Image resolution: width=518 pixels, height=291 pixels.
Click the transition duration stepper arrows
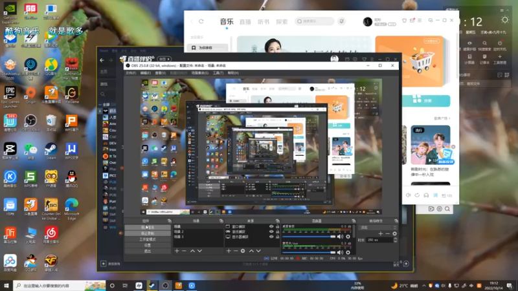(396, 240)
